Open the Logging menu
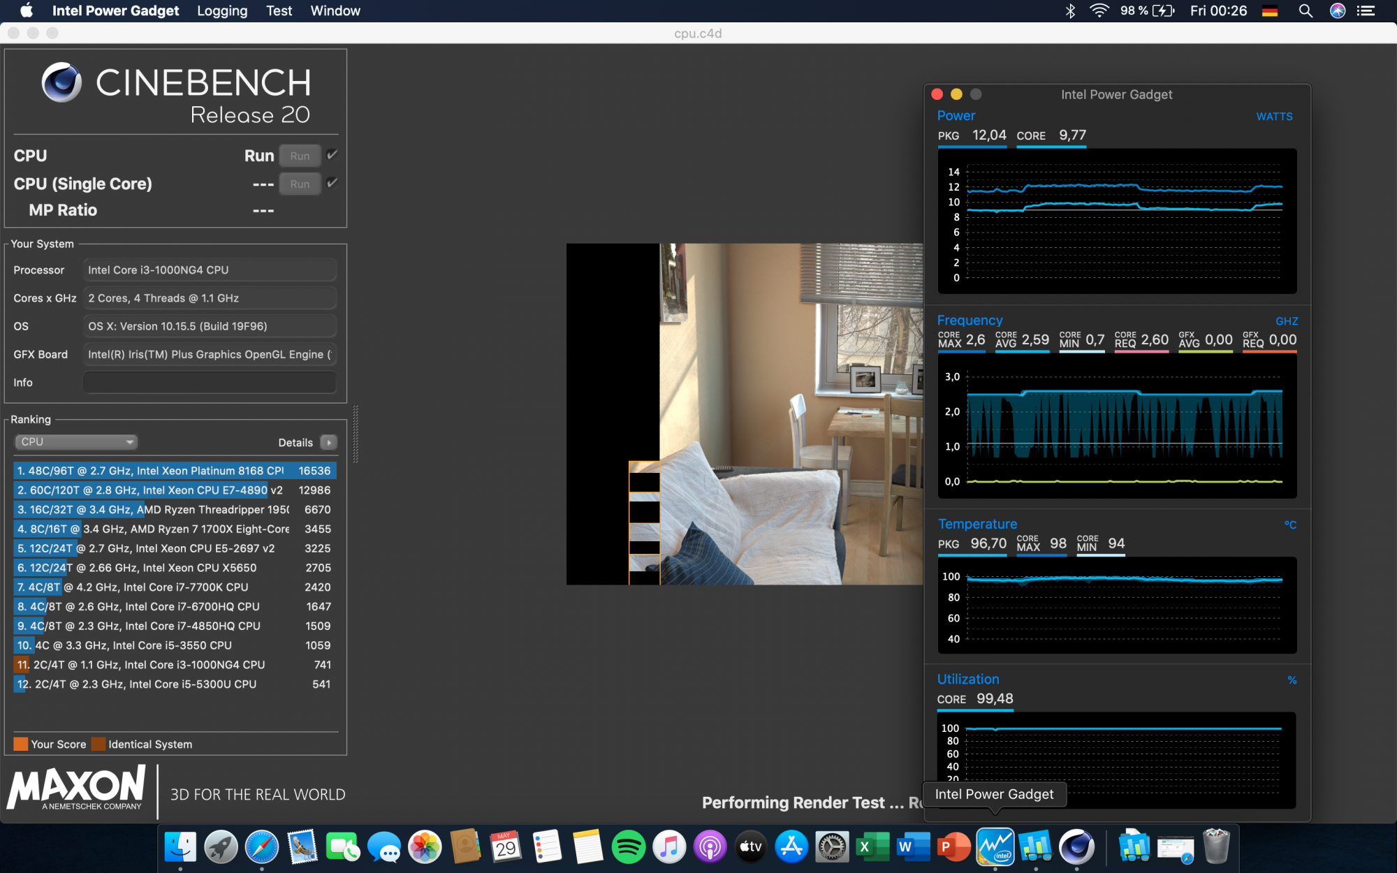This screenshot has height=873, width=1397. pos(222,10)
